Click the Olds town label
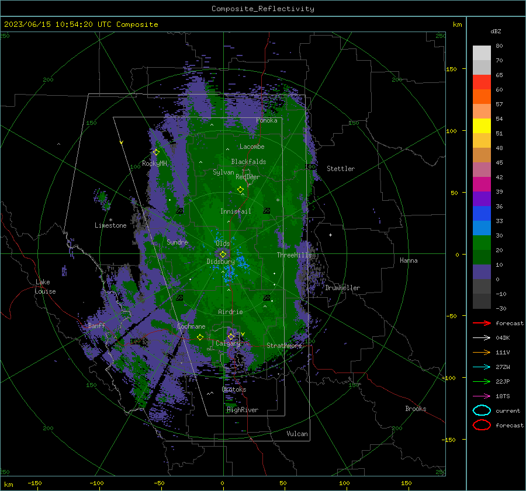 click(x=223, y=243)
